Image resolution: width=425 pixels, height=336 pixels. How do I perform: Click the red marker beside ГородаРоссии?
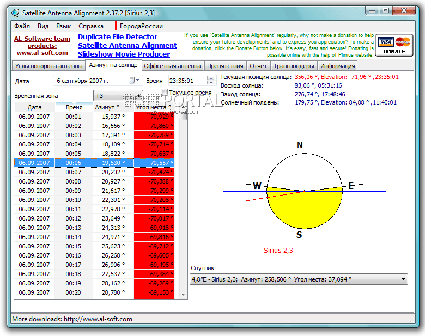click(x=116, y=26)
